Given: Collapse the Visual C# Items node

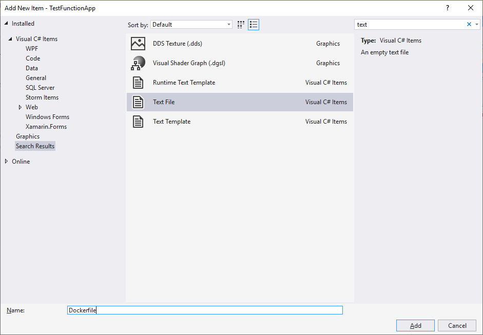Looking at the screenshot, I should (11, 39).
